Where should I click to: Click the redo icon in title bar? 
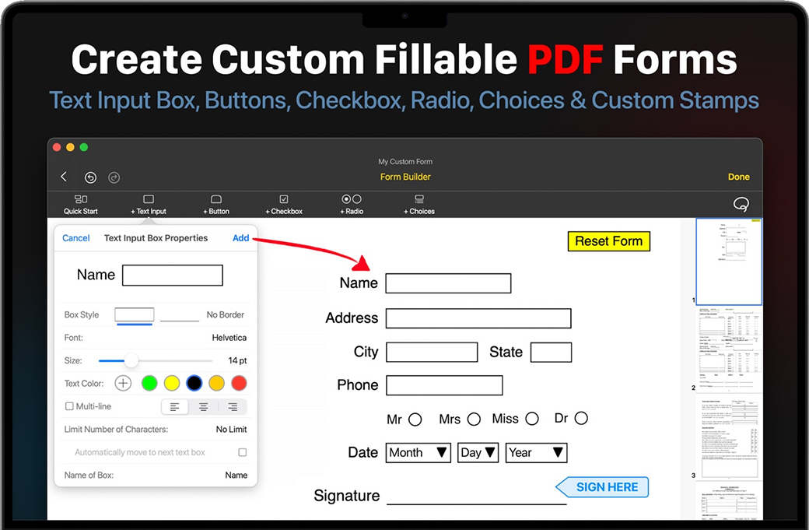click(x=114, y=177)
